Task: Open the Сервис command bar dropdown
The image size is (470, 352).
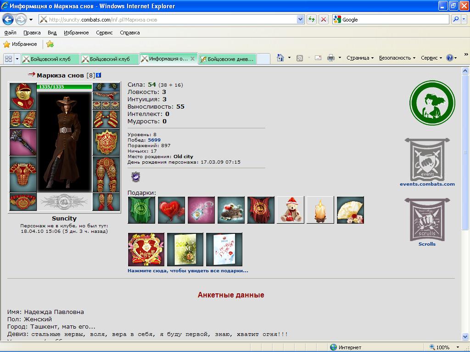Action: [x=431, y=58]
